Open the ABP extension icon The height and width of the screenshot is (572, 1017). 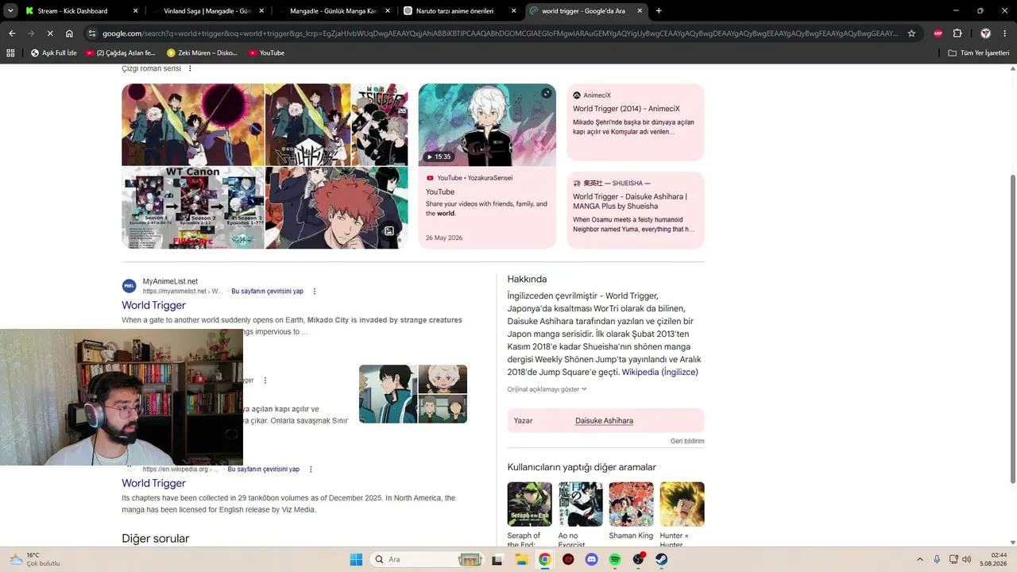(938, 33)
